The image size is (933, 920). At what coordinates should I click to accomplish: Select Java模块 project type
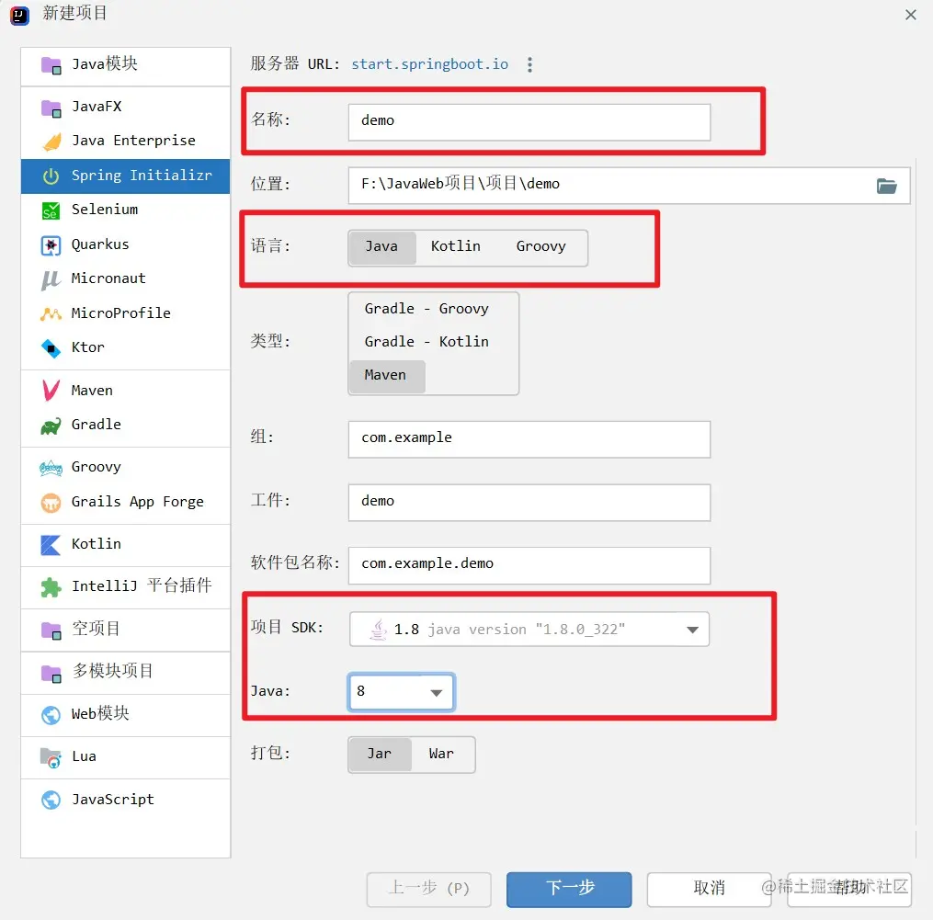[x=126, y=64]
